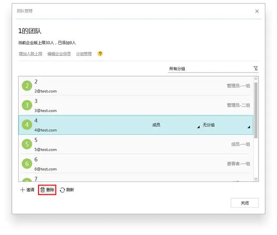
Task: Click the green avatar for user 2
Action: (x=27, y=86)
